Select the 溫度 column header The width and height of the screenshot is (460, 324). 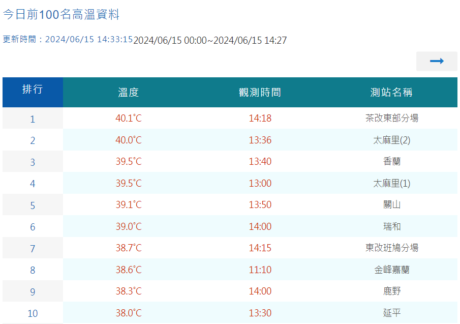click(x=129, y=93)
